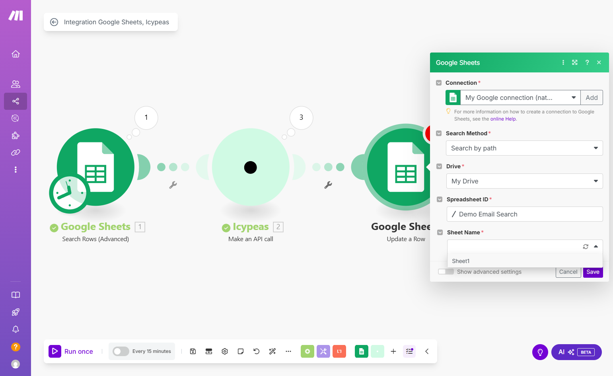Open the Team section in sidebar
The width and height of the screenshot is (613, 376).
coord(16,84)
